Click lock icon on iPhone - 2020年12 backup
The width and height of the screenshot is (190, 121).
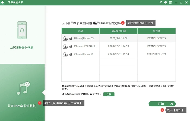coord(71,46)
